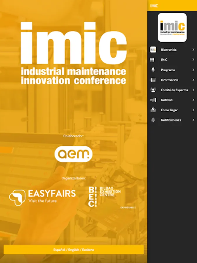Image resolution: width=197 pixels, height=263 pixels.
Task: Tap the Colaborador: label
Action: click(x=73, y=136)
